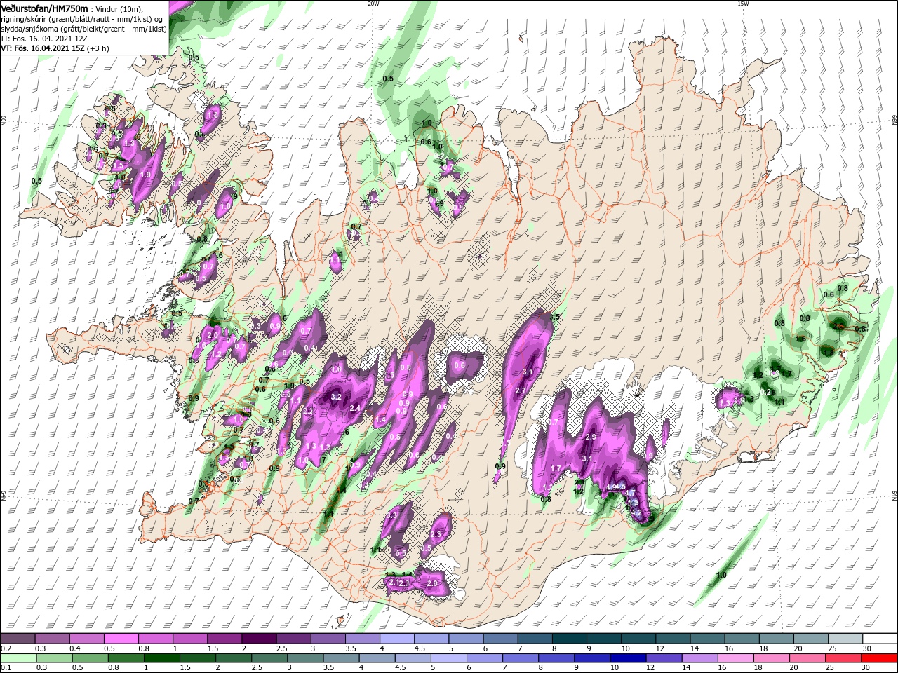Screen dimensions: 898x673
Task: Click the 'Veðurstofan/HM750m' title text
Action: [44, 8]
